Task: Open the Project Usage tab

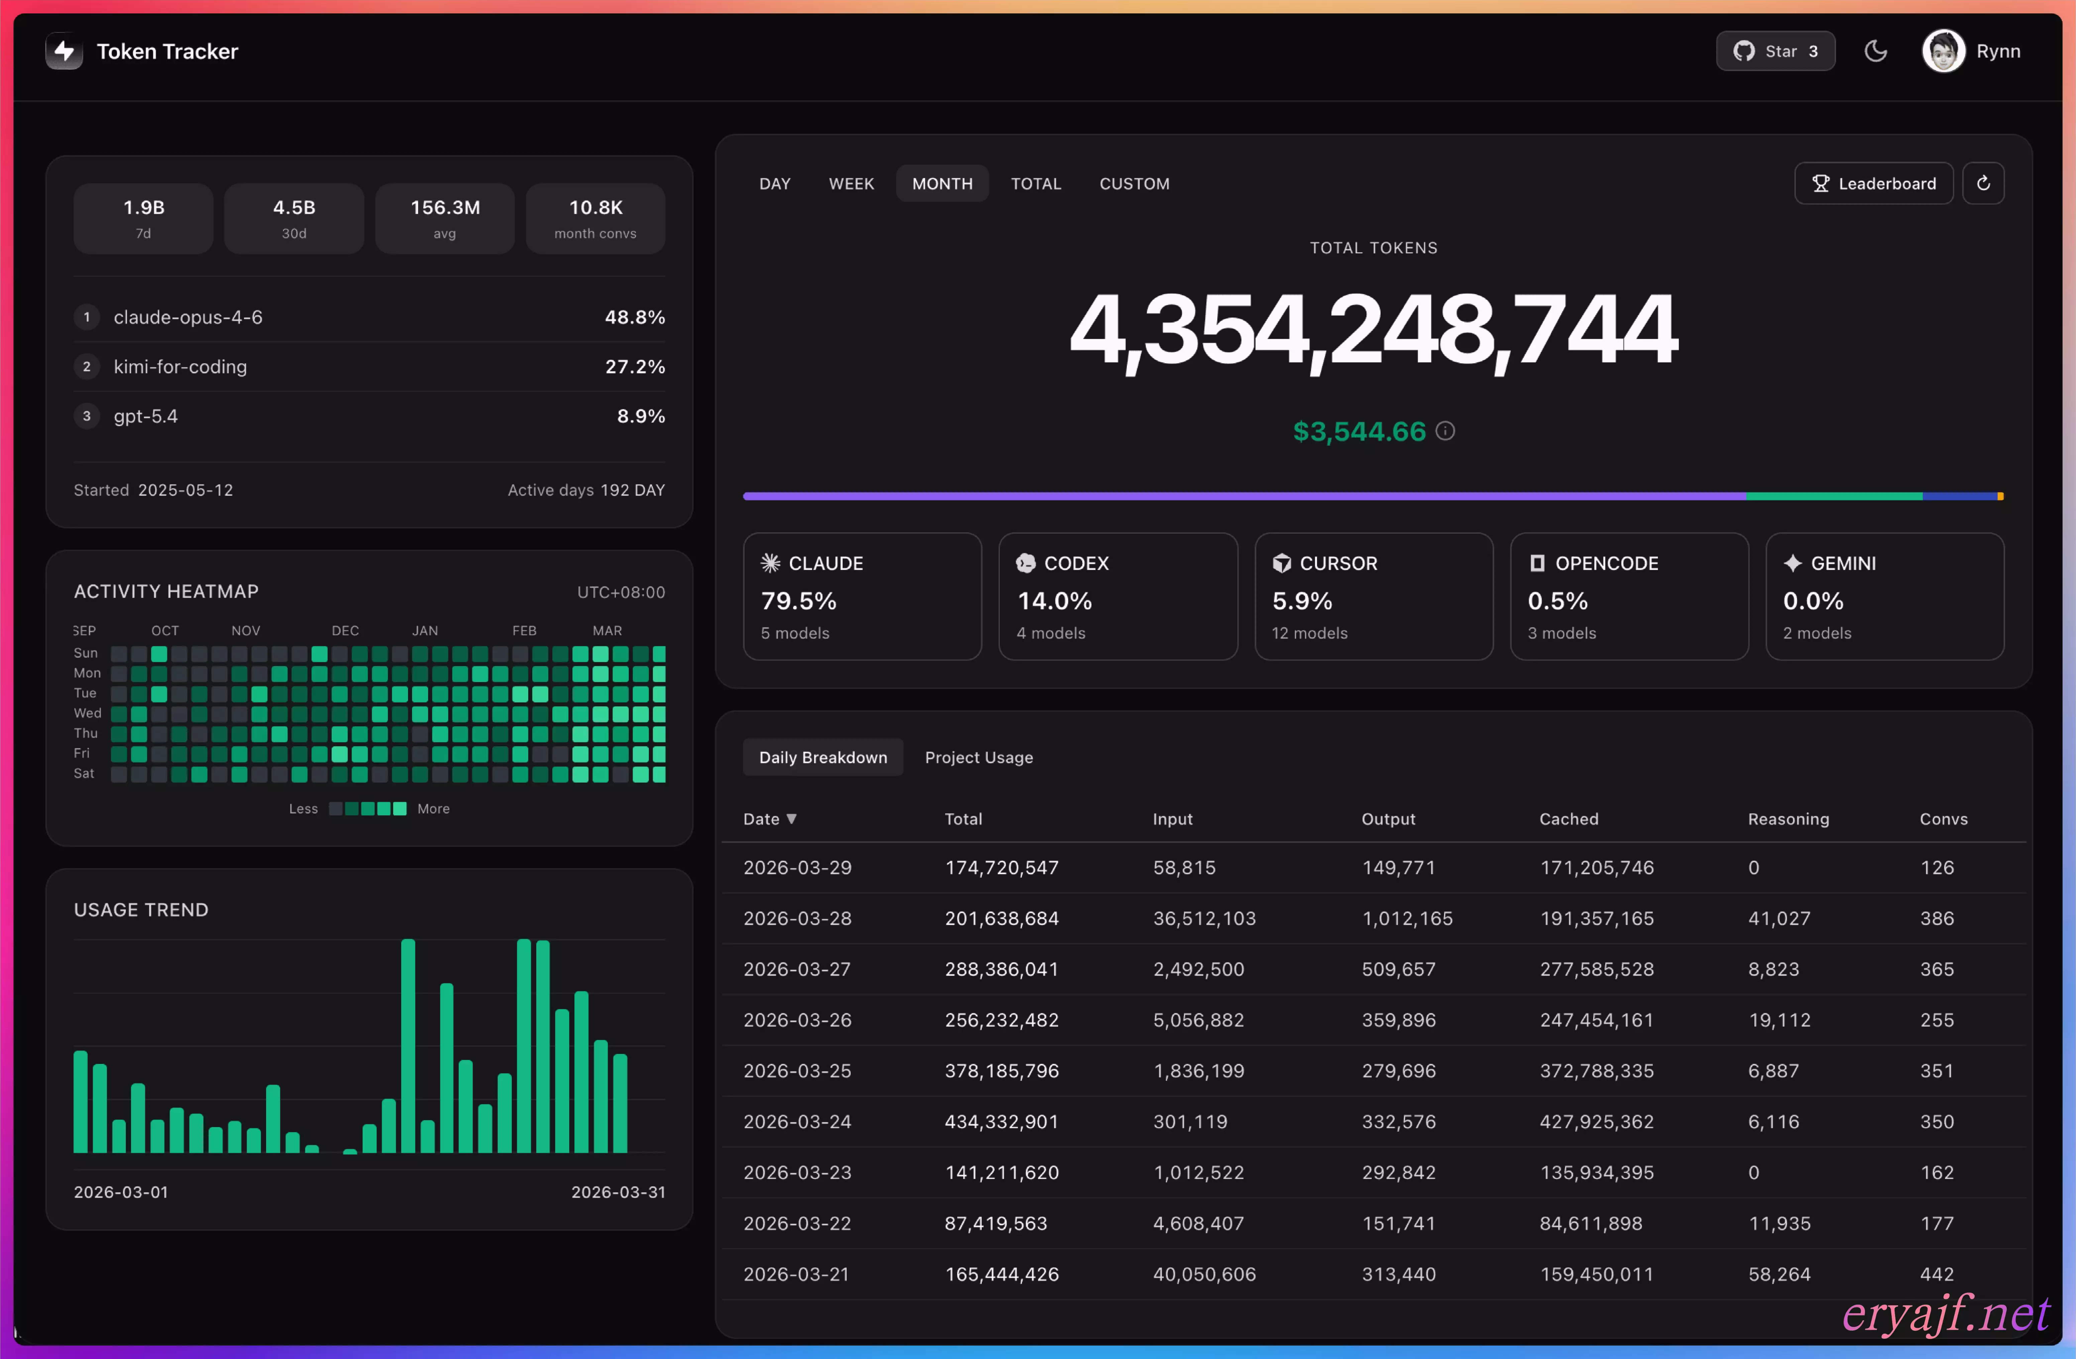Action: coord(979,757)
